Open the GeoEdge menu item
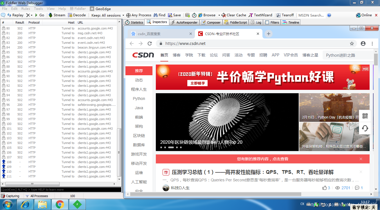Image resolution: width=380 pixels, height=210 pixels. 100,9
